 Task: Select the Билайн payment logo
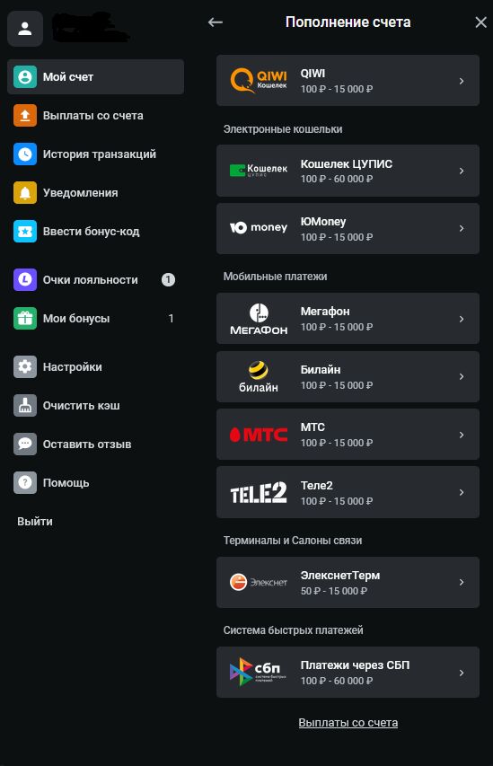click(259, 376)
